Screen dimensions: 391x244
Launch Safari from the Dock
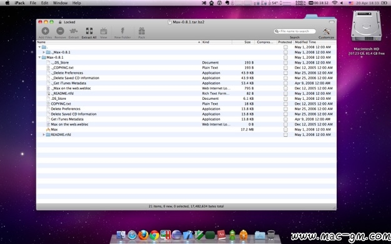click(x=132, y=235)
